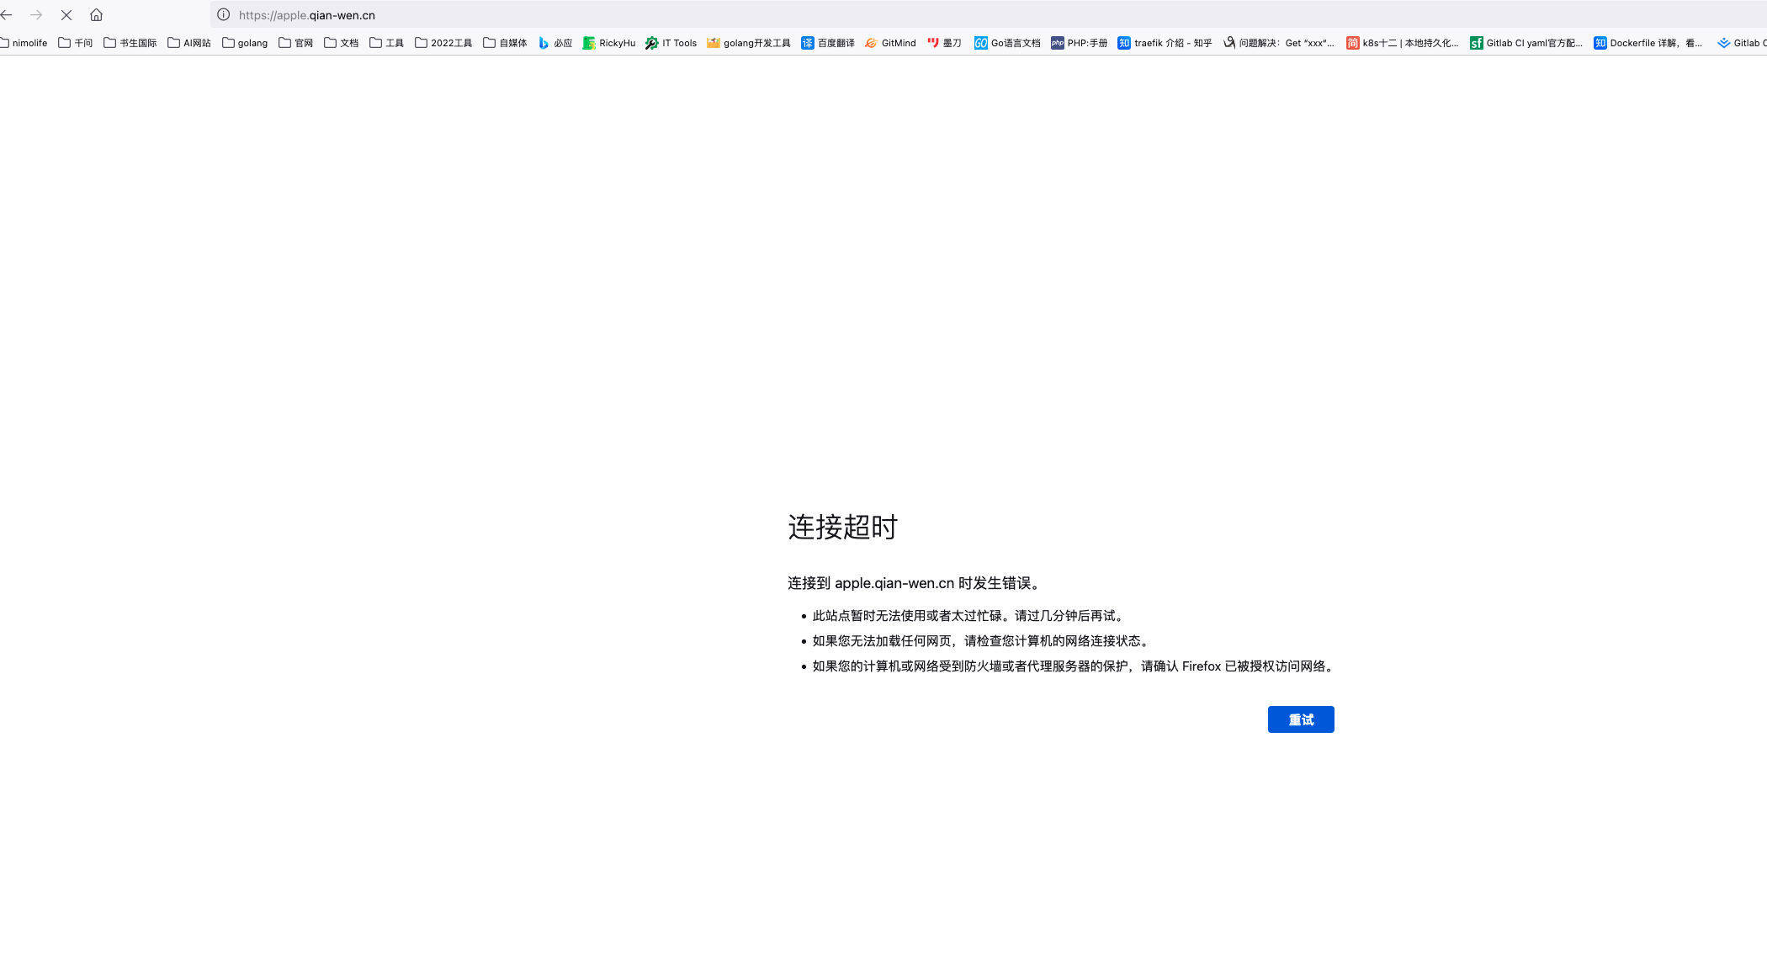Open the Gitlab CI yaml官方配 bookmark

1526,43
